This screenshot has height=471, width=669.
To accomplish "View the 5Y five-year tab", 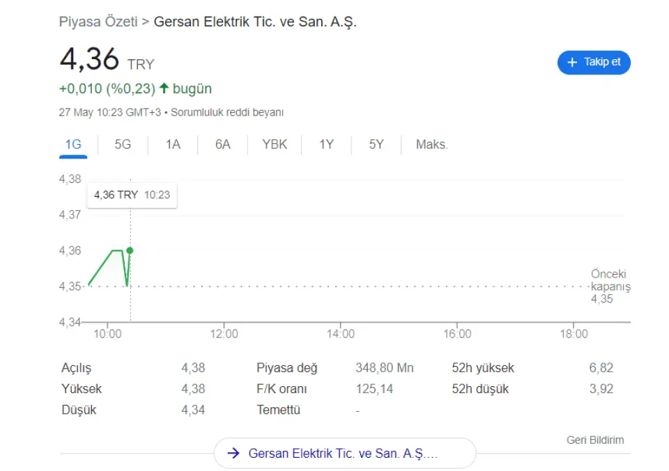I will [376, 145].
